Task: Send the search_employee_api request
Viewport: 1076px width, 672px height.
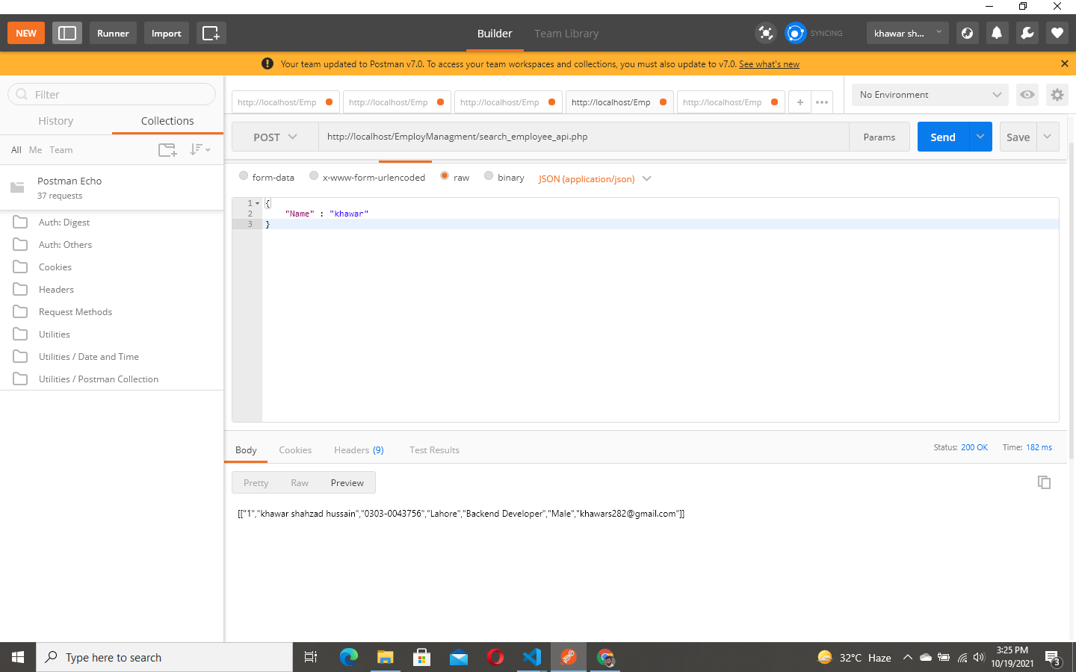Action: tap(942, 137)
